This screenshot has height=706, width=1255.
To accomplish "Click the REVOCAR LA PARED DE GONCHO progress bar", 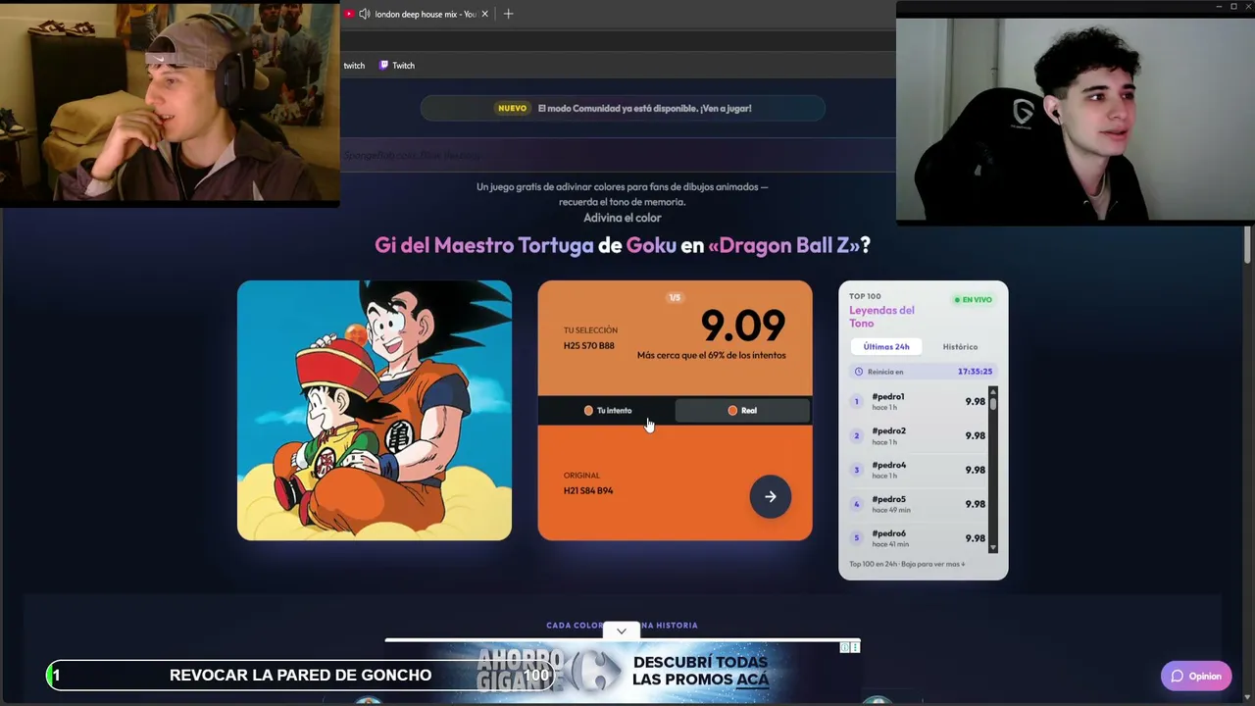I will click(x=300, y=675).
